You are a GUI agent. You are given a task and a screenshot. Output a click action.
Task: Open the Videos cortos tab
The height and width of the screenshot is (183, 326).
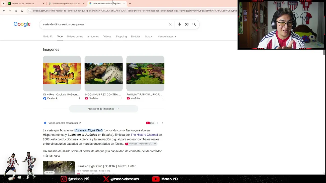point(75,36)
